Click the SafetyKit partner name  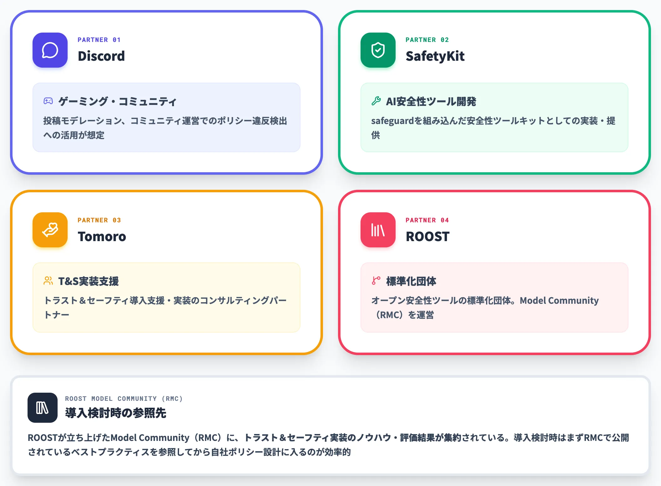tap(435, 56)
